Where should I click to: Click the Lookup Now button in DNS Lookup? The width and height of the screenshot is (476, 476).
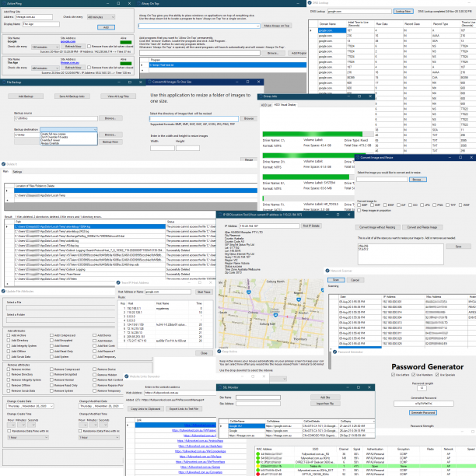click(403, 11)
